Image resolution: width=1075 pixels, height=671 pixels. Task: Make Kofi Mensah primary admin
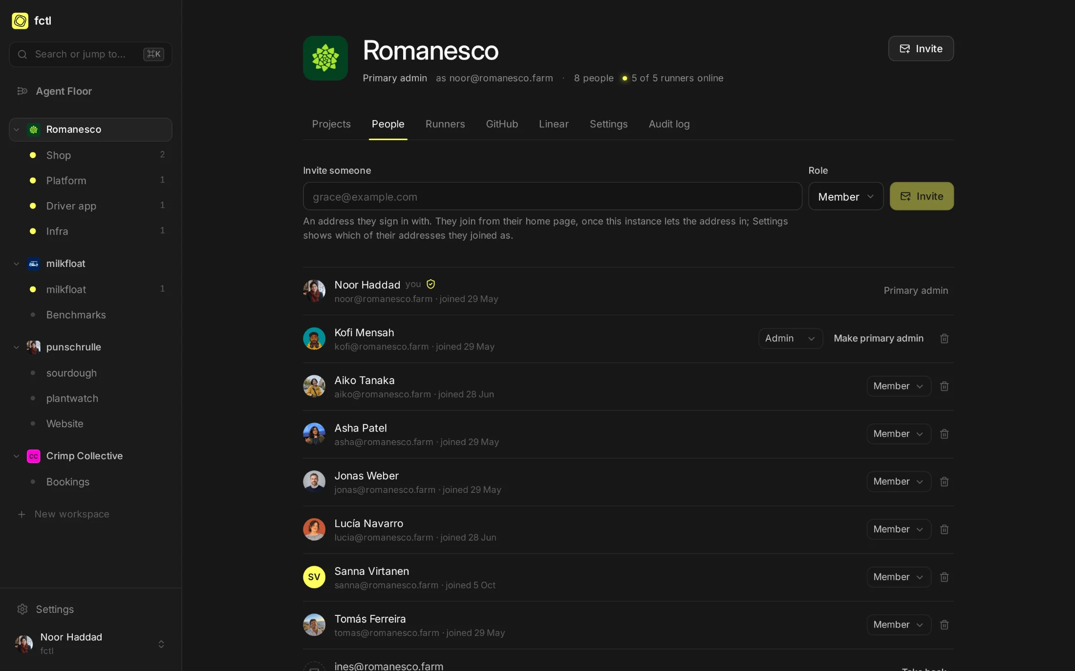coord(878,338)
